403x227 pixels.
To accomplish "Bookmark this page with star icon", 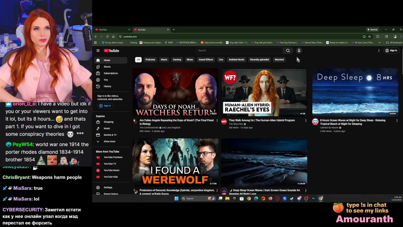I will [x=370, y=37].
